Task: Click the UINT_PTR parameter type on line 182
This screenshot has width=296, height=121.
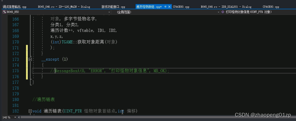Action: (73, 111)
